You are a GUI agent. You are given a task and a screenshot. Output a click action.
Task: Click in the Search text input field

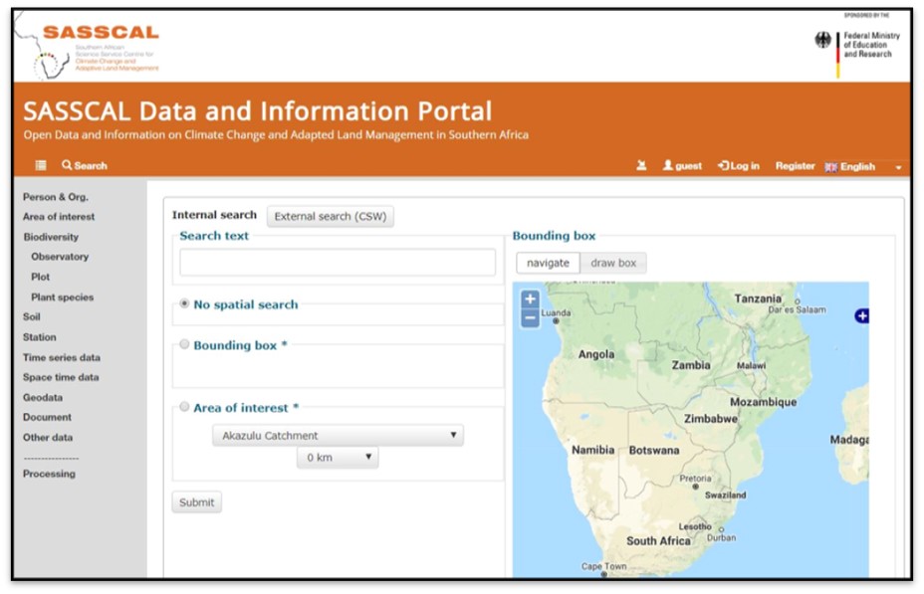338,263
